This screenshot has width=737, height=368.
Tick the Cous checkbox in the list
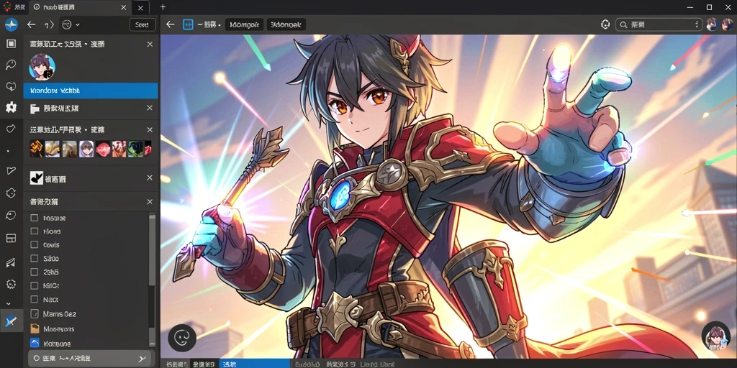(35, 244)
